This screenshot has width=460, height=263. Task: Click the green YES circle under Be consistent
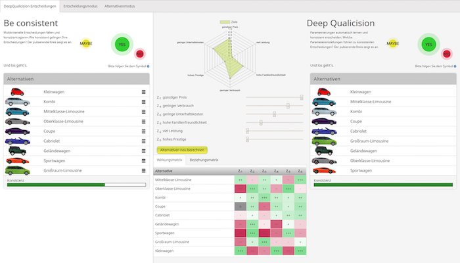pyautogui.click(x=122, y=44)
